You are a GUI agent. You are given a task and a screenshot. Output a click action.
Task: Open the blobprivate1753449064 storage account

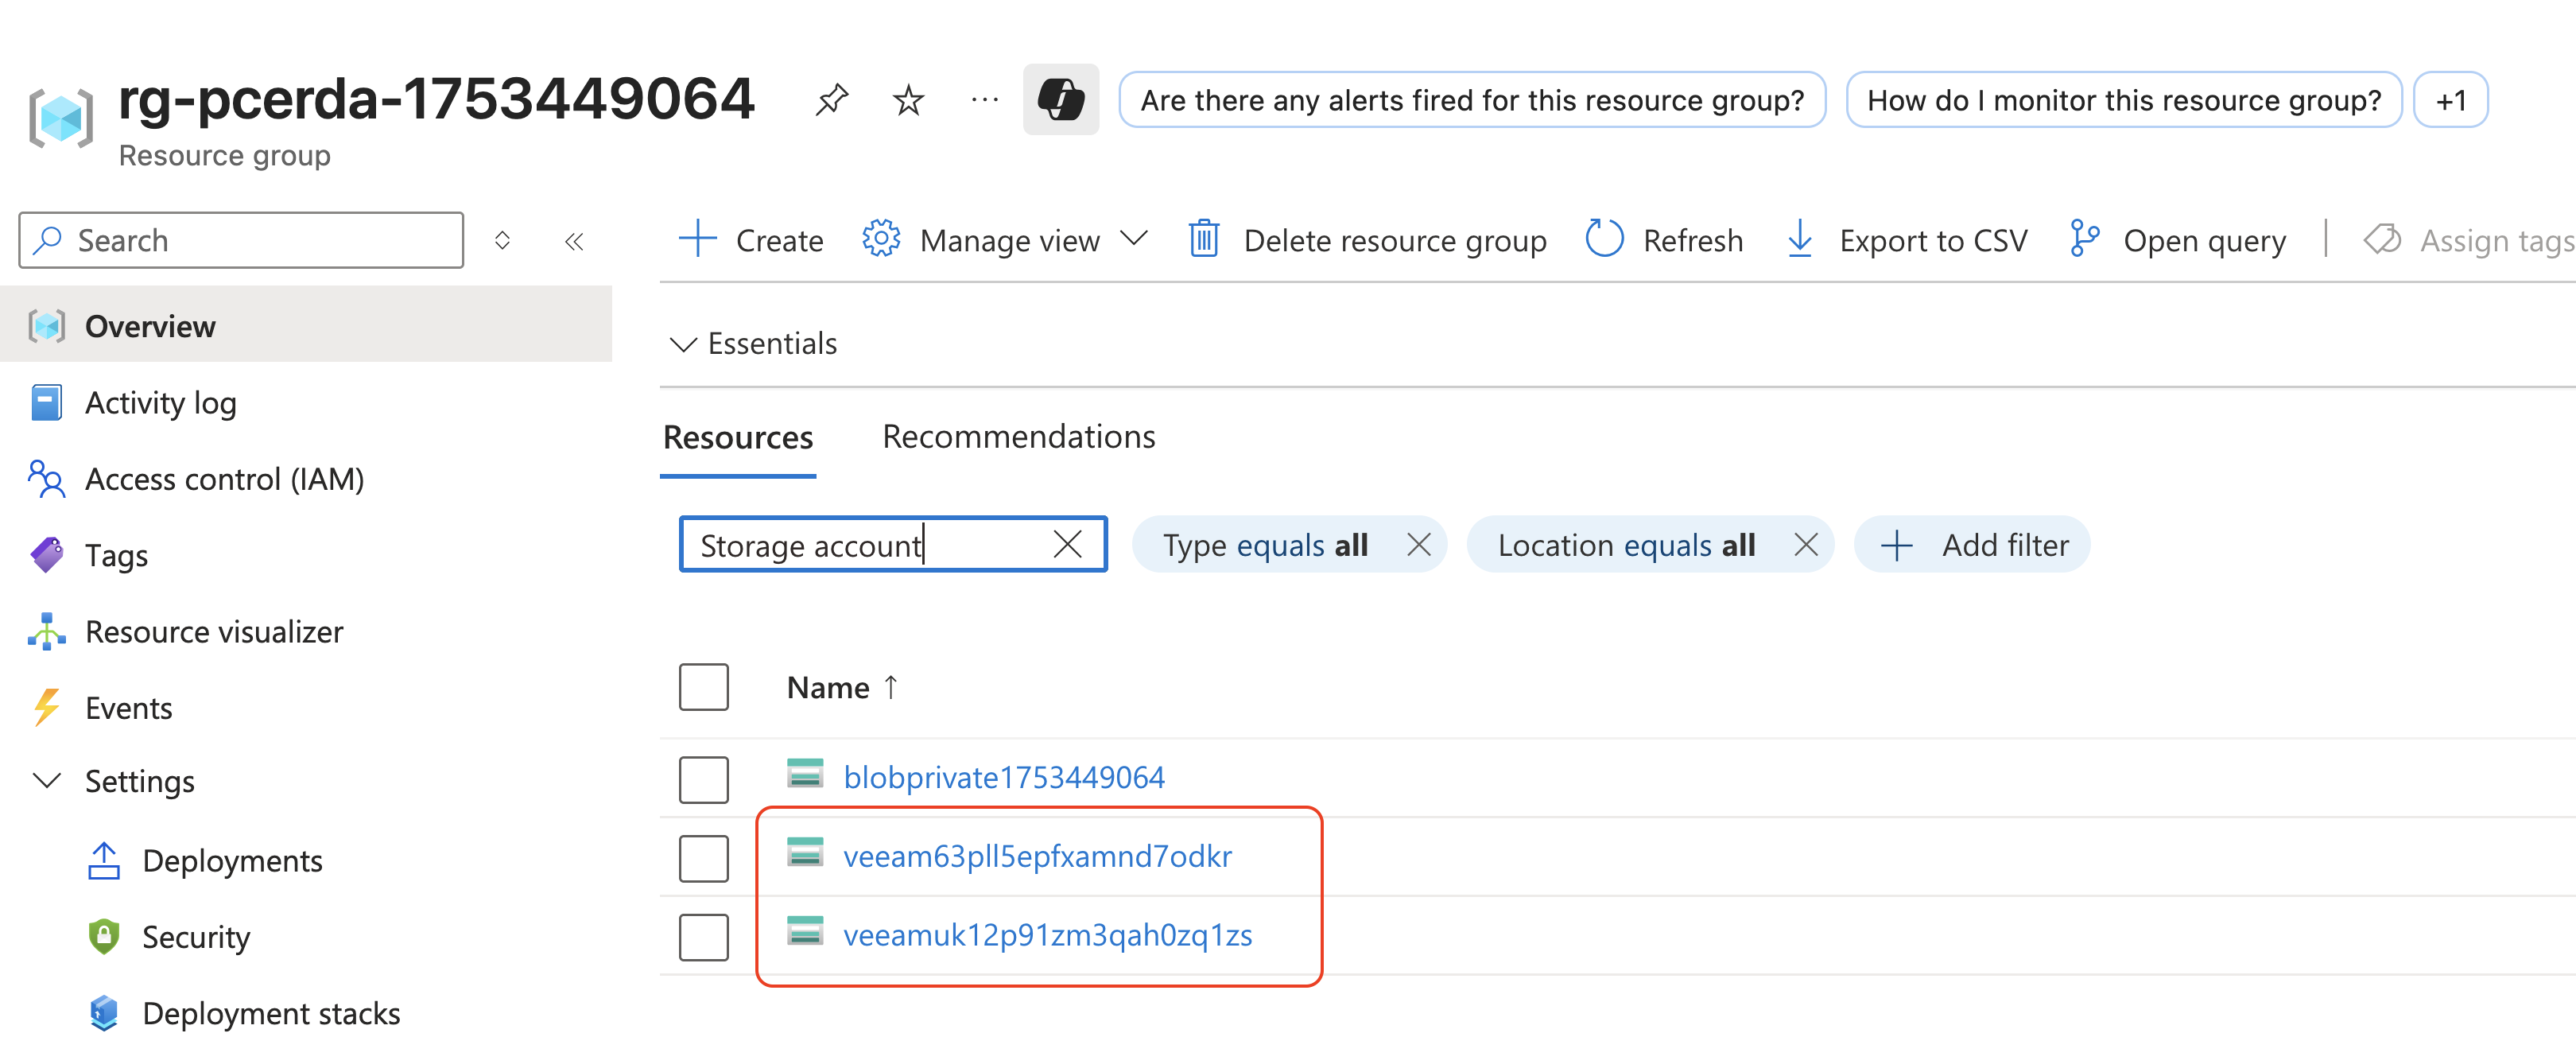[1004, 776]
